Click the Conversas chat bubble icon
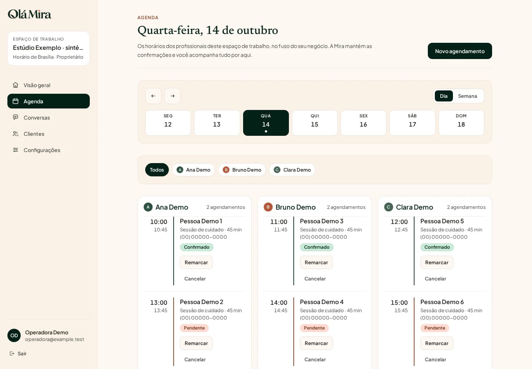Screen dimensions: 532x369 [16, 117]
